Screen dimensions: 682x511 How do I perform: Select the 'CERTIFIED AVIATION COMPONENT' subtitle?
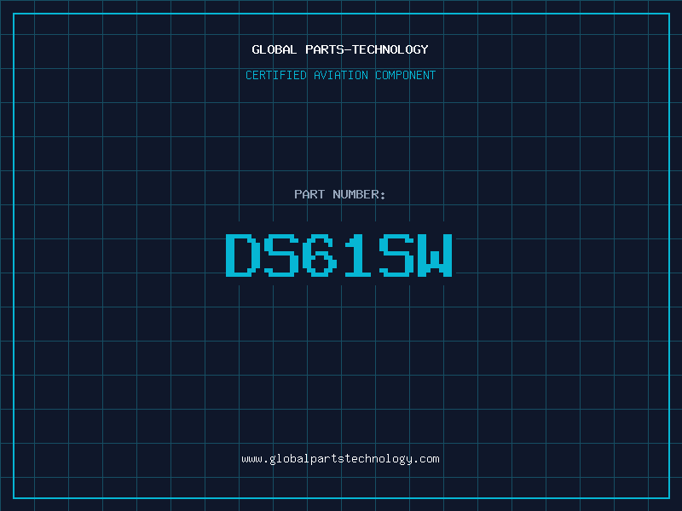[x=340, y=75]
